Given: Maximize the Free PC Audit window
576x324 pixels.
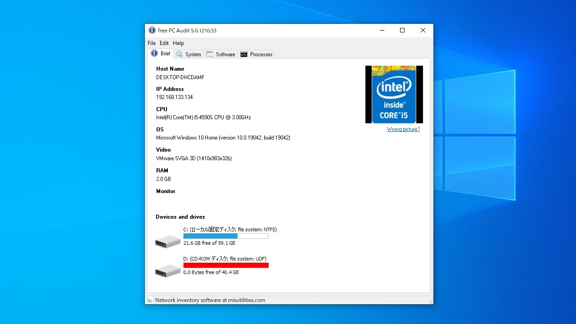Looking at the screenshot, I should [x=402, y=30].
